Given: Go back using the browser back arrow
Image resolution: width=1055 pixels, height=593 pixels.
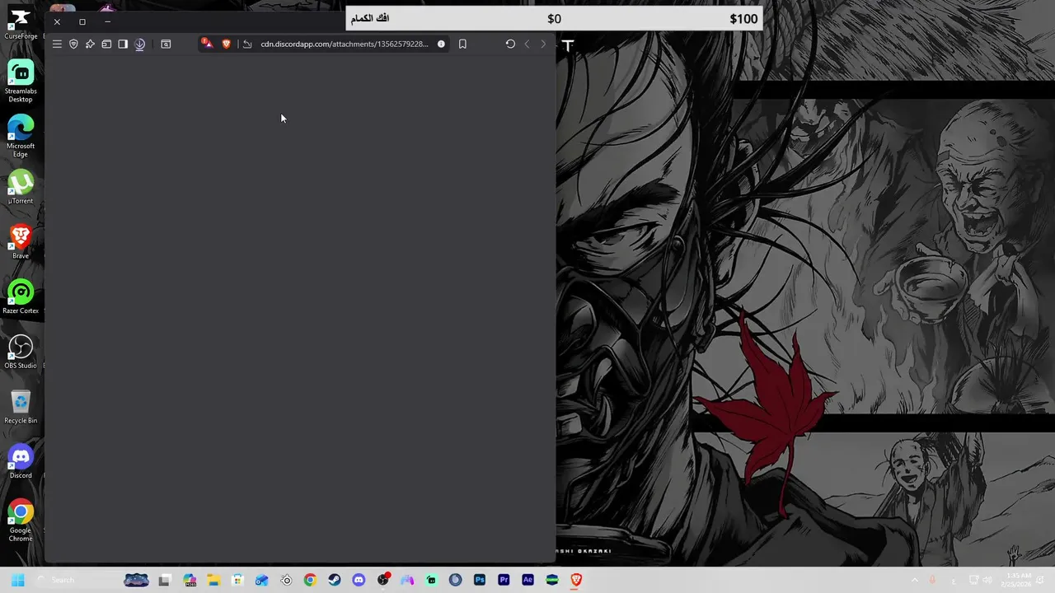Looking at the screenshot, I should 527,44.
